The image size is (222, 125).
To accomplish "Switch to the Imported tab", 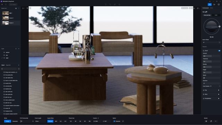I will coord(8,65).
